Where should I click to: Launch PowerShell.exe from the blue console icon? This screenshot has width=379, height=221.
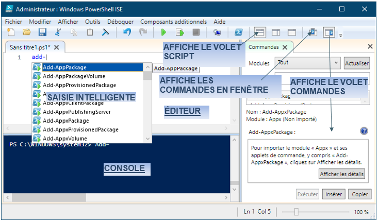click(239, 32)
